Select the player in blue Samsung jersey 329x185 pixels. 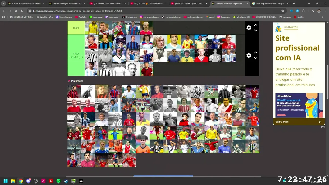point(225,146)
